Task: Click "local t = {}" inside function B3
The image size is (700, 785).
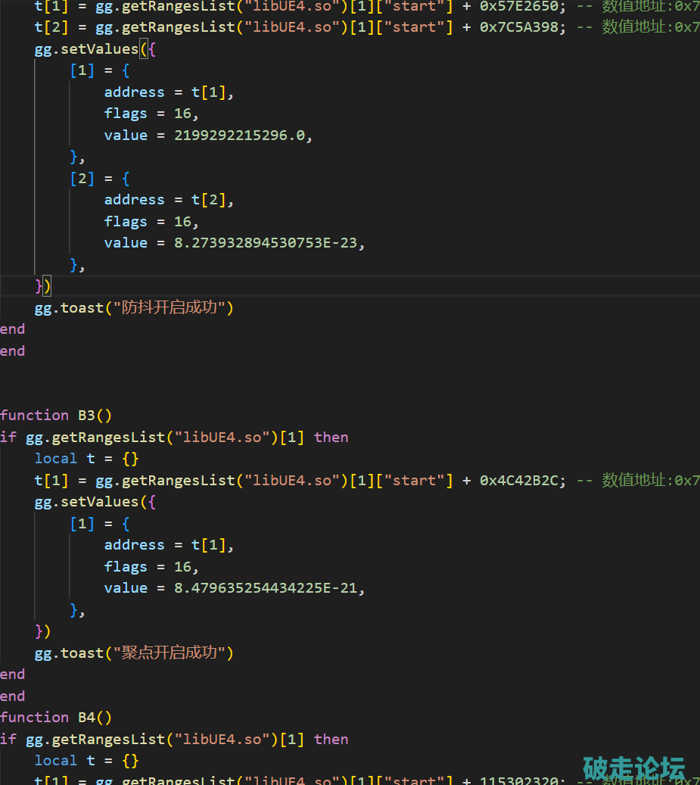Action: [86, 458]
